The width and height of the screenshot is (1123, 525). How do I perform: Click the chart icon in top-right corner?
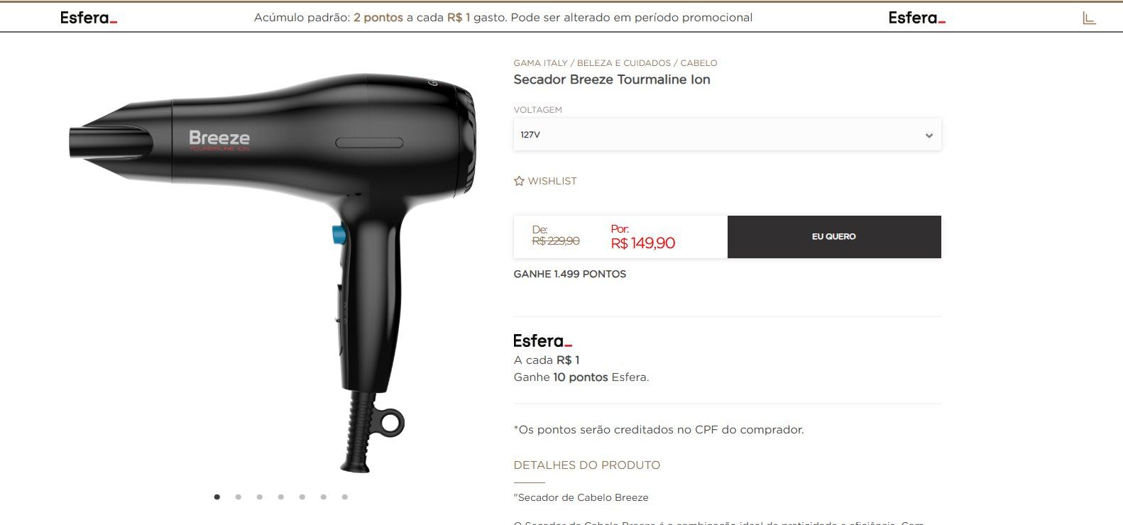click(1089, 18)
